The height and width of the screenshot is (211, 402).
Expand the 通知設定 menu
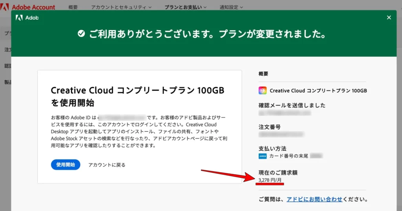point(231,7)
